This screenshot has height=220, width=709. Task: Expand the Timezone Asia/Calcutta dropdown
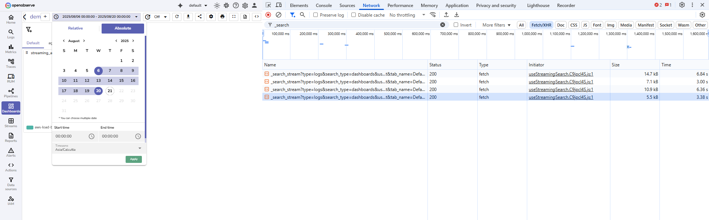coord(140,148)
